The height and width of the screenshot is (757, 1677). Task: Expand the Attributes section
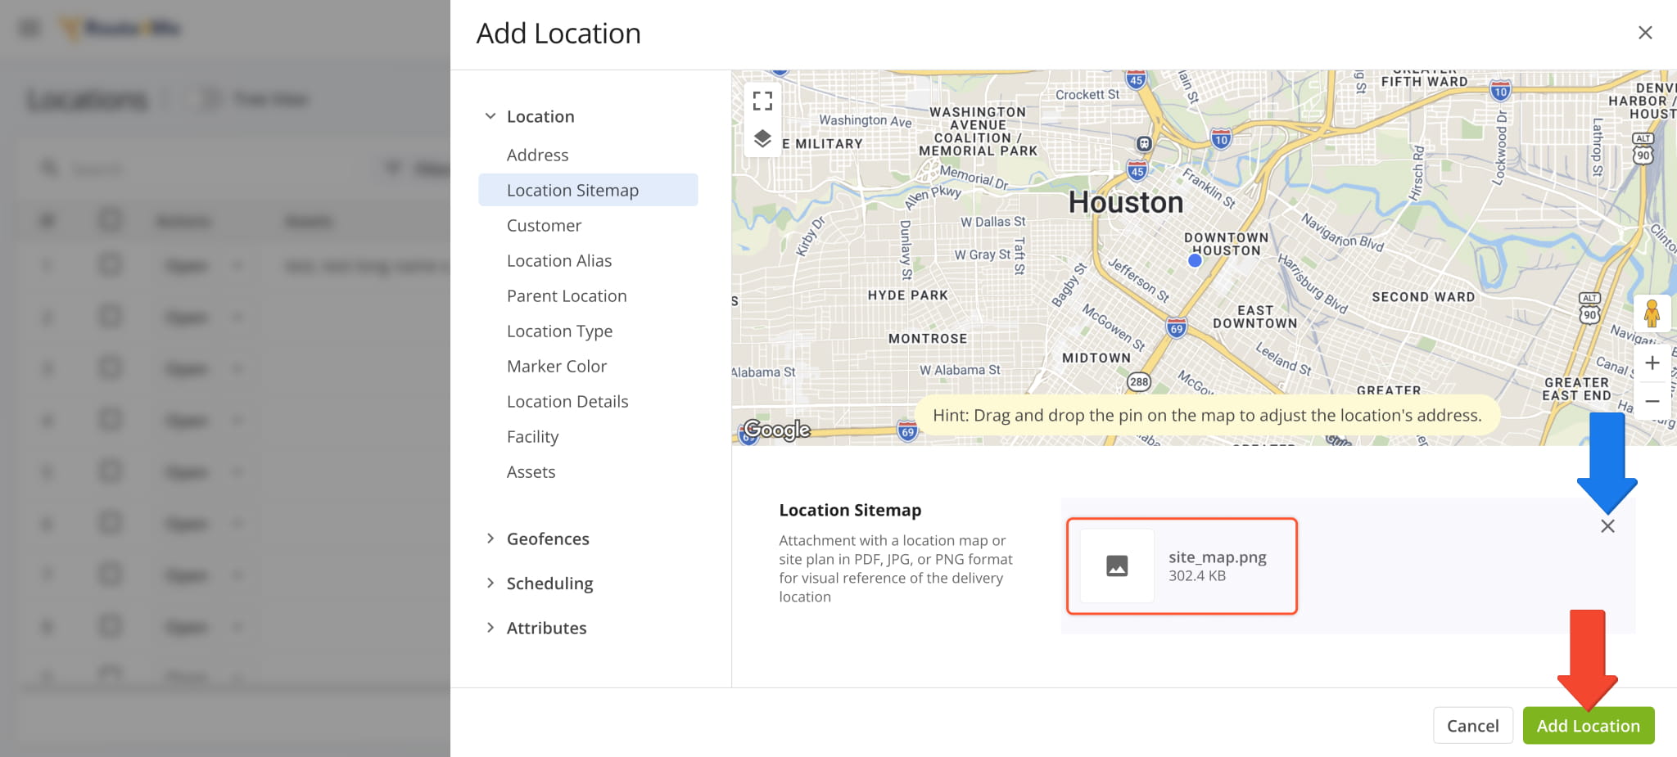tap(490, 628)
